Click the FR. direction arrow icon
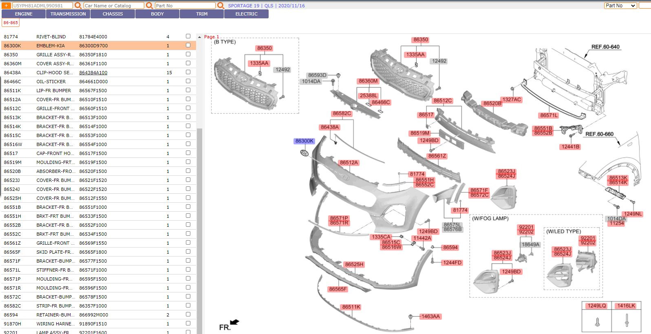Viewport: 651px width, 334px height. [x=234, y=323]
